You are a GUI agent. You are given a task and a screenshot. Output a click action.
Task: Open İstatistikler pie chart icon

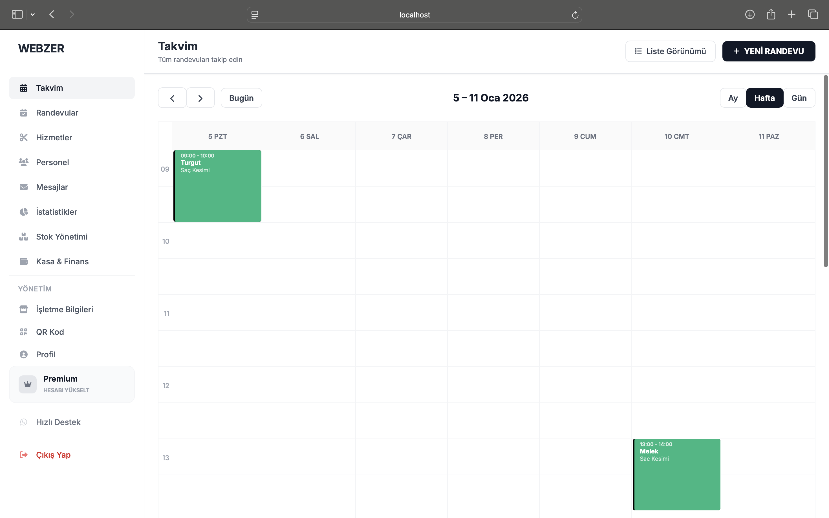coord(23,212)
